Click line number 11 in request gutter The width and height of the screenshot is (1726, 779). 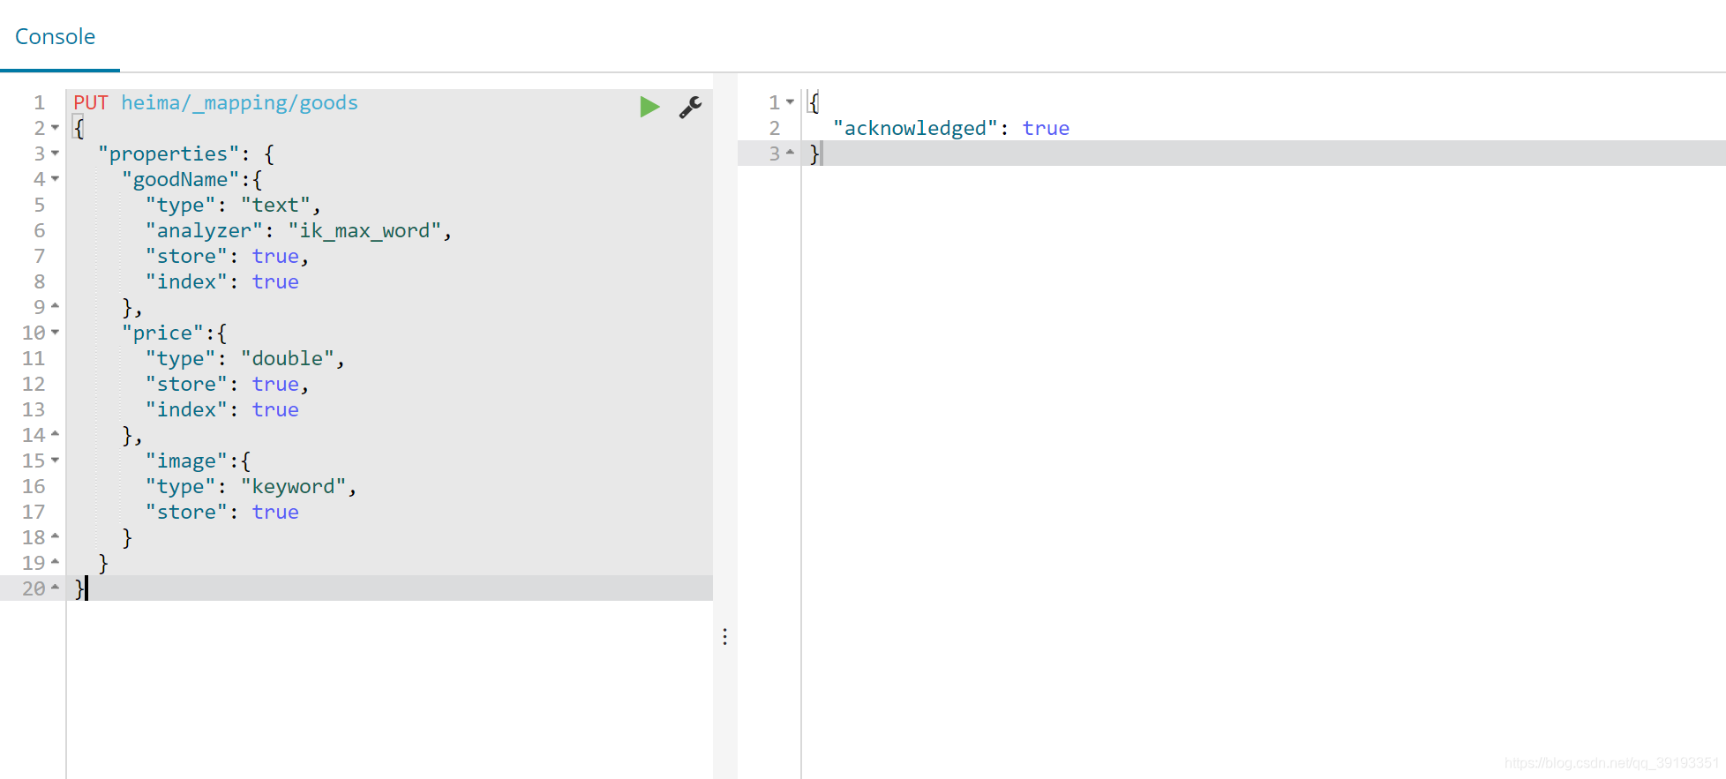pyautogui.click(x=34, y=358)
